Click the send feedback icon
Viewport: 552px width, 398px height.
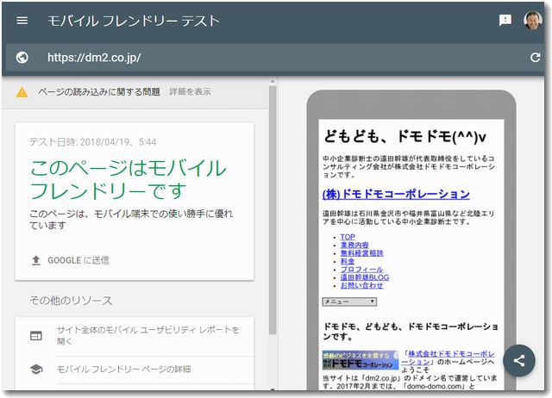tap(505, 21)
